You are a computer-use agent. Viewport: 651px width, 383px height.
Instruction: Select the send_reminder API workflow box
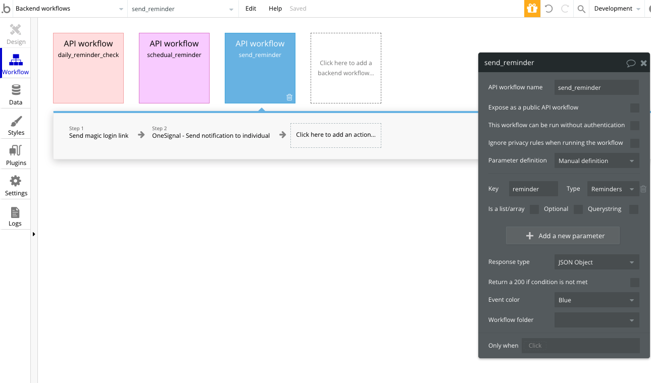[260, 68]
